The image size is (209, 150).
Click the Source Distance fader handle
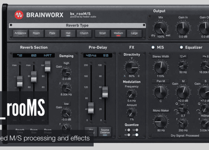point(105,92)
